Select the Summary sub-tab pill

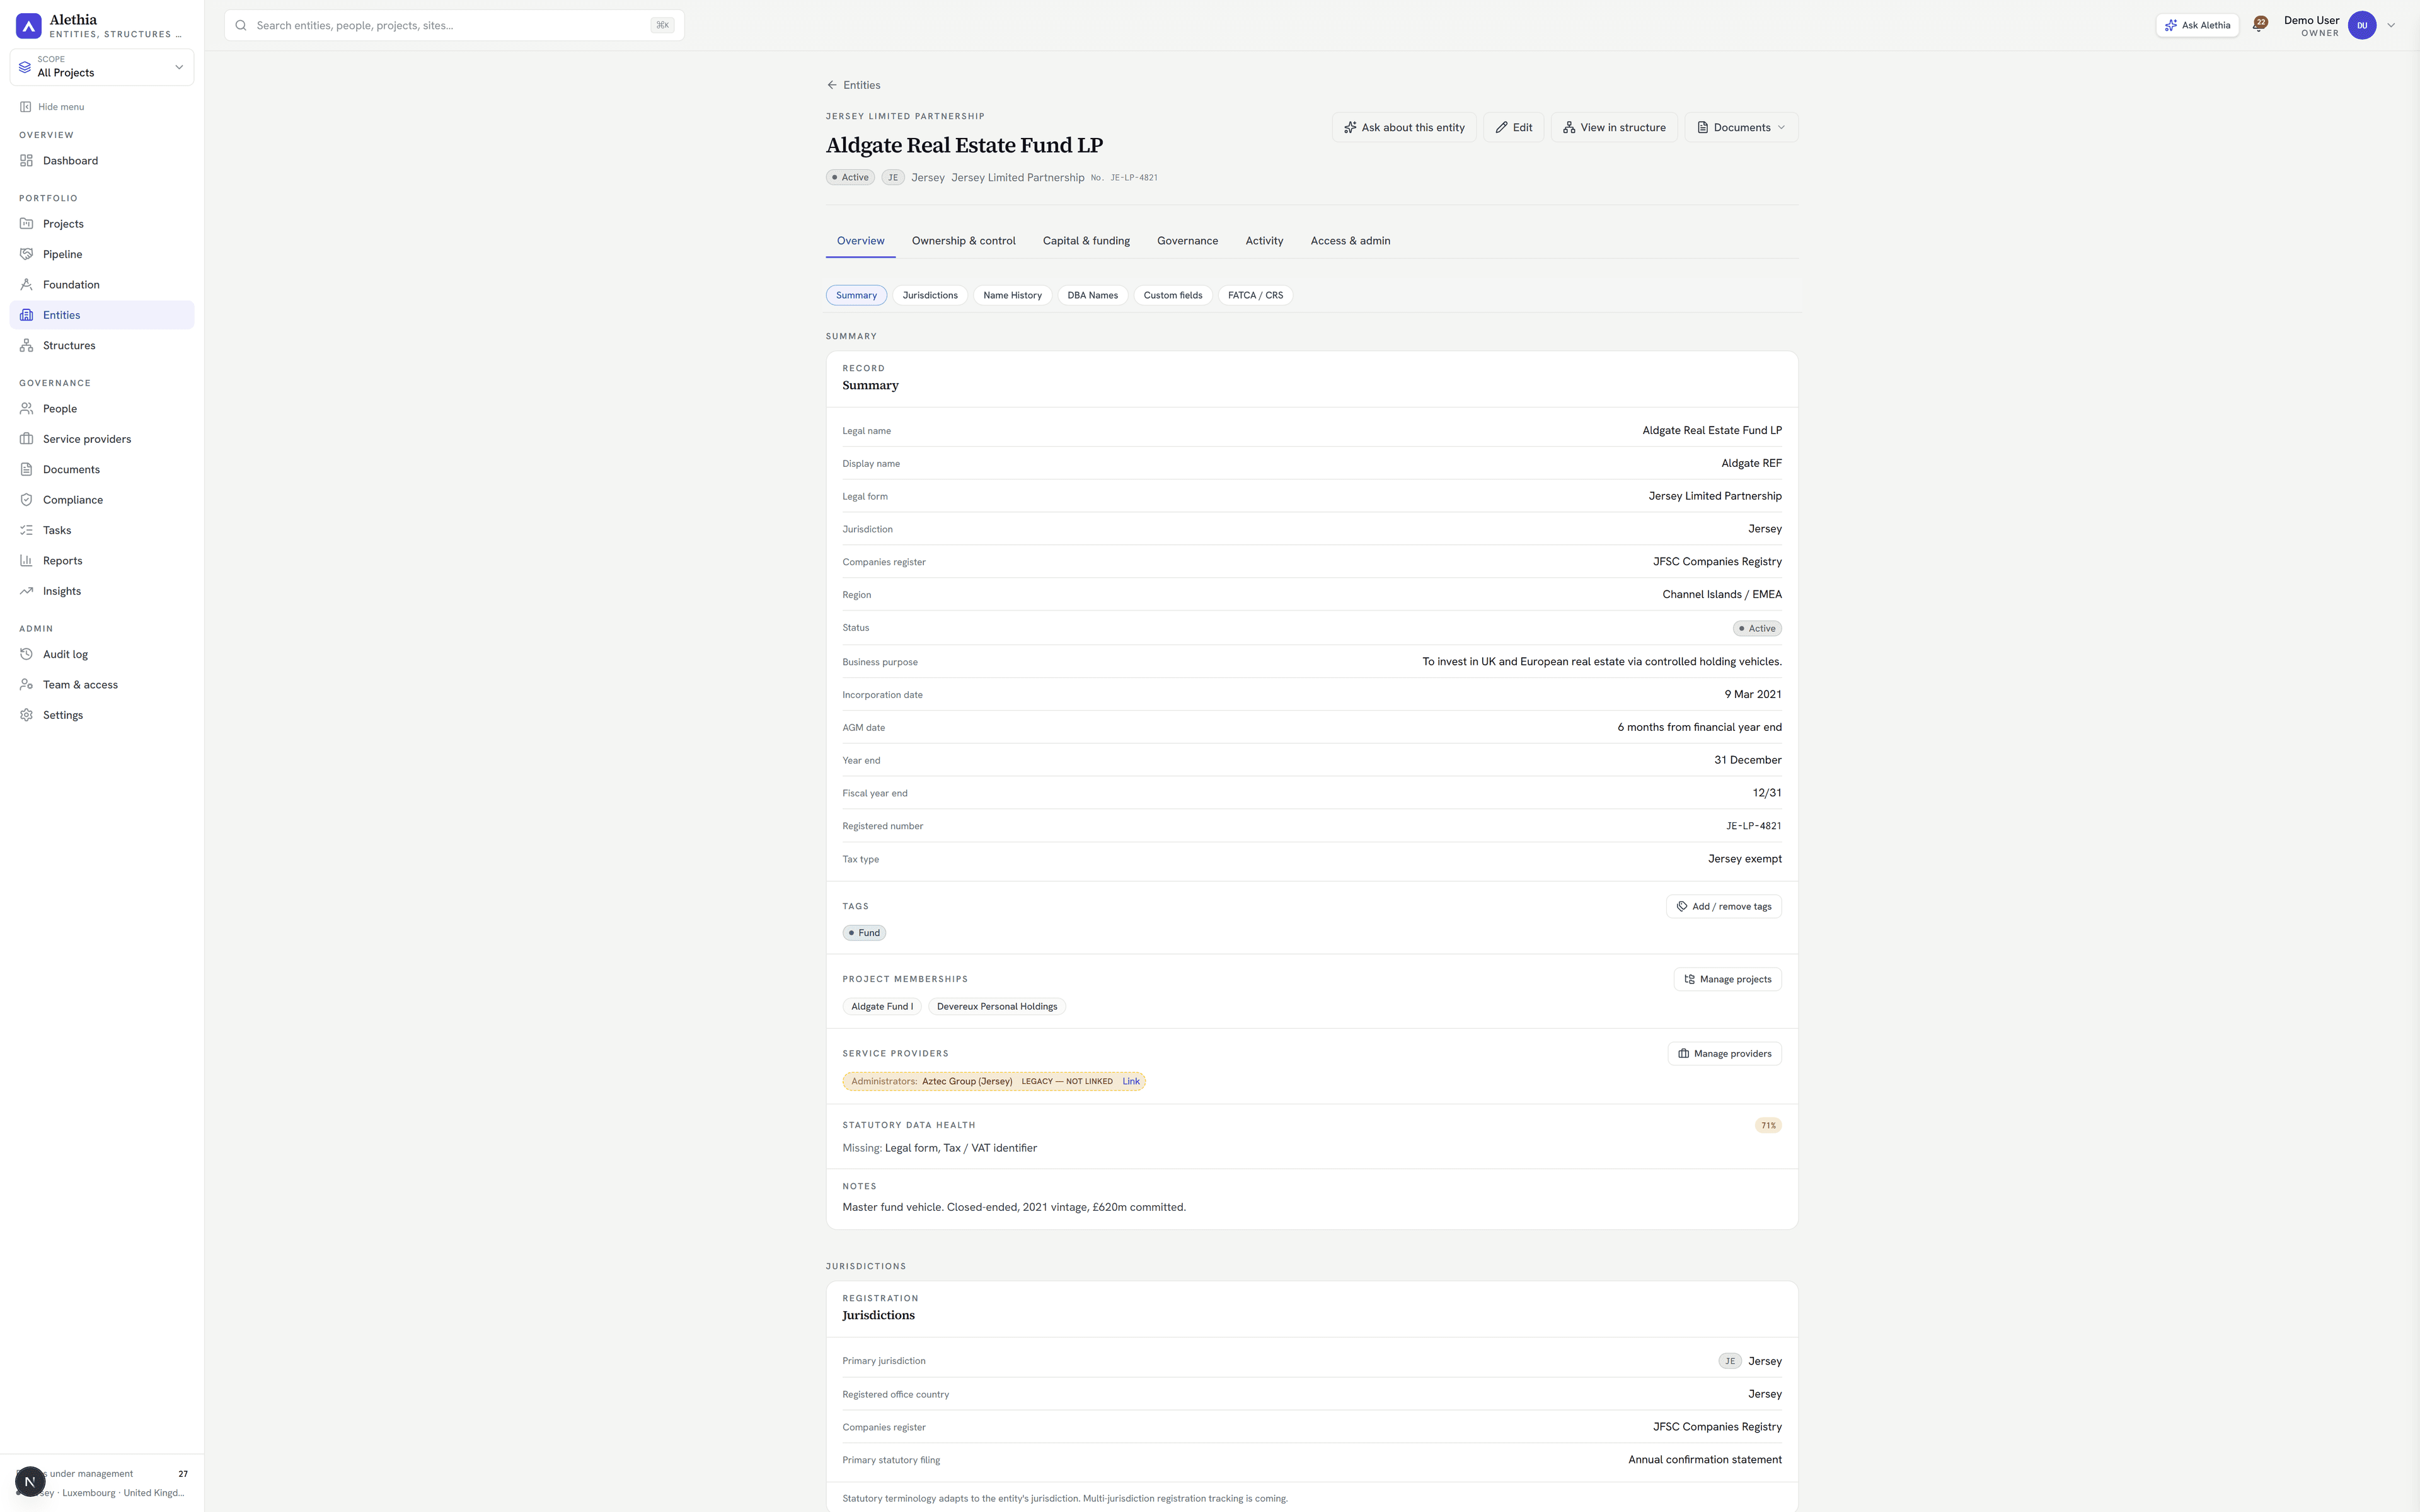click(x=856, y=295)
